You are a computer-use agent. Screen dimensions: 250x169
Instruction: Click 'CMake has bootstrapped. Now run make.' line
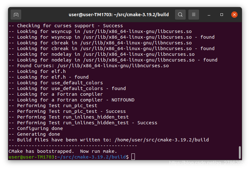pos(63,151)
